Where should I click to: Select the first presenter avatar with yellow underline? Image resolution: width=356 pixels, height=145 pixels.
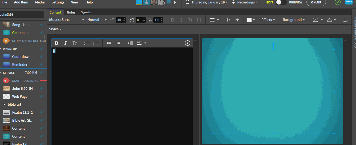click(x=139, y=2)
